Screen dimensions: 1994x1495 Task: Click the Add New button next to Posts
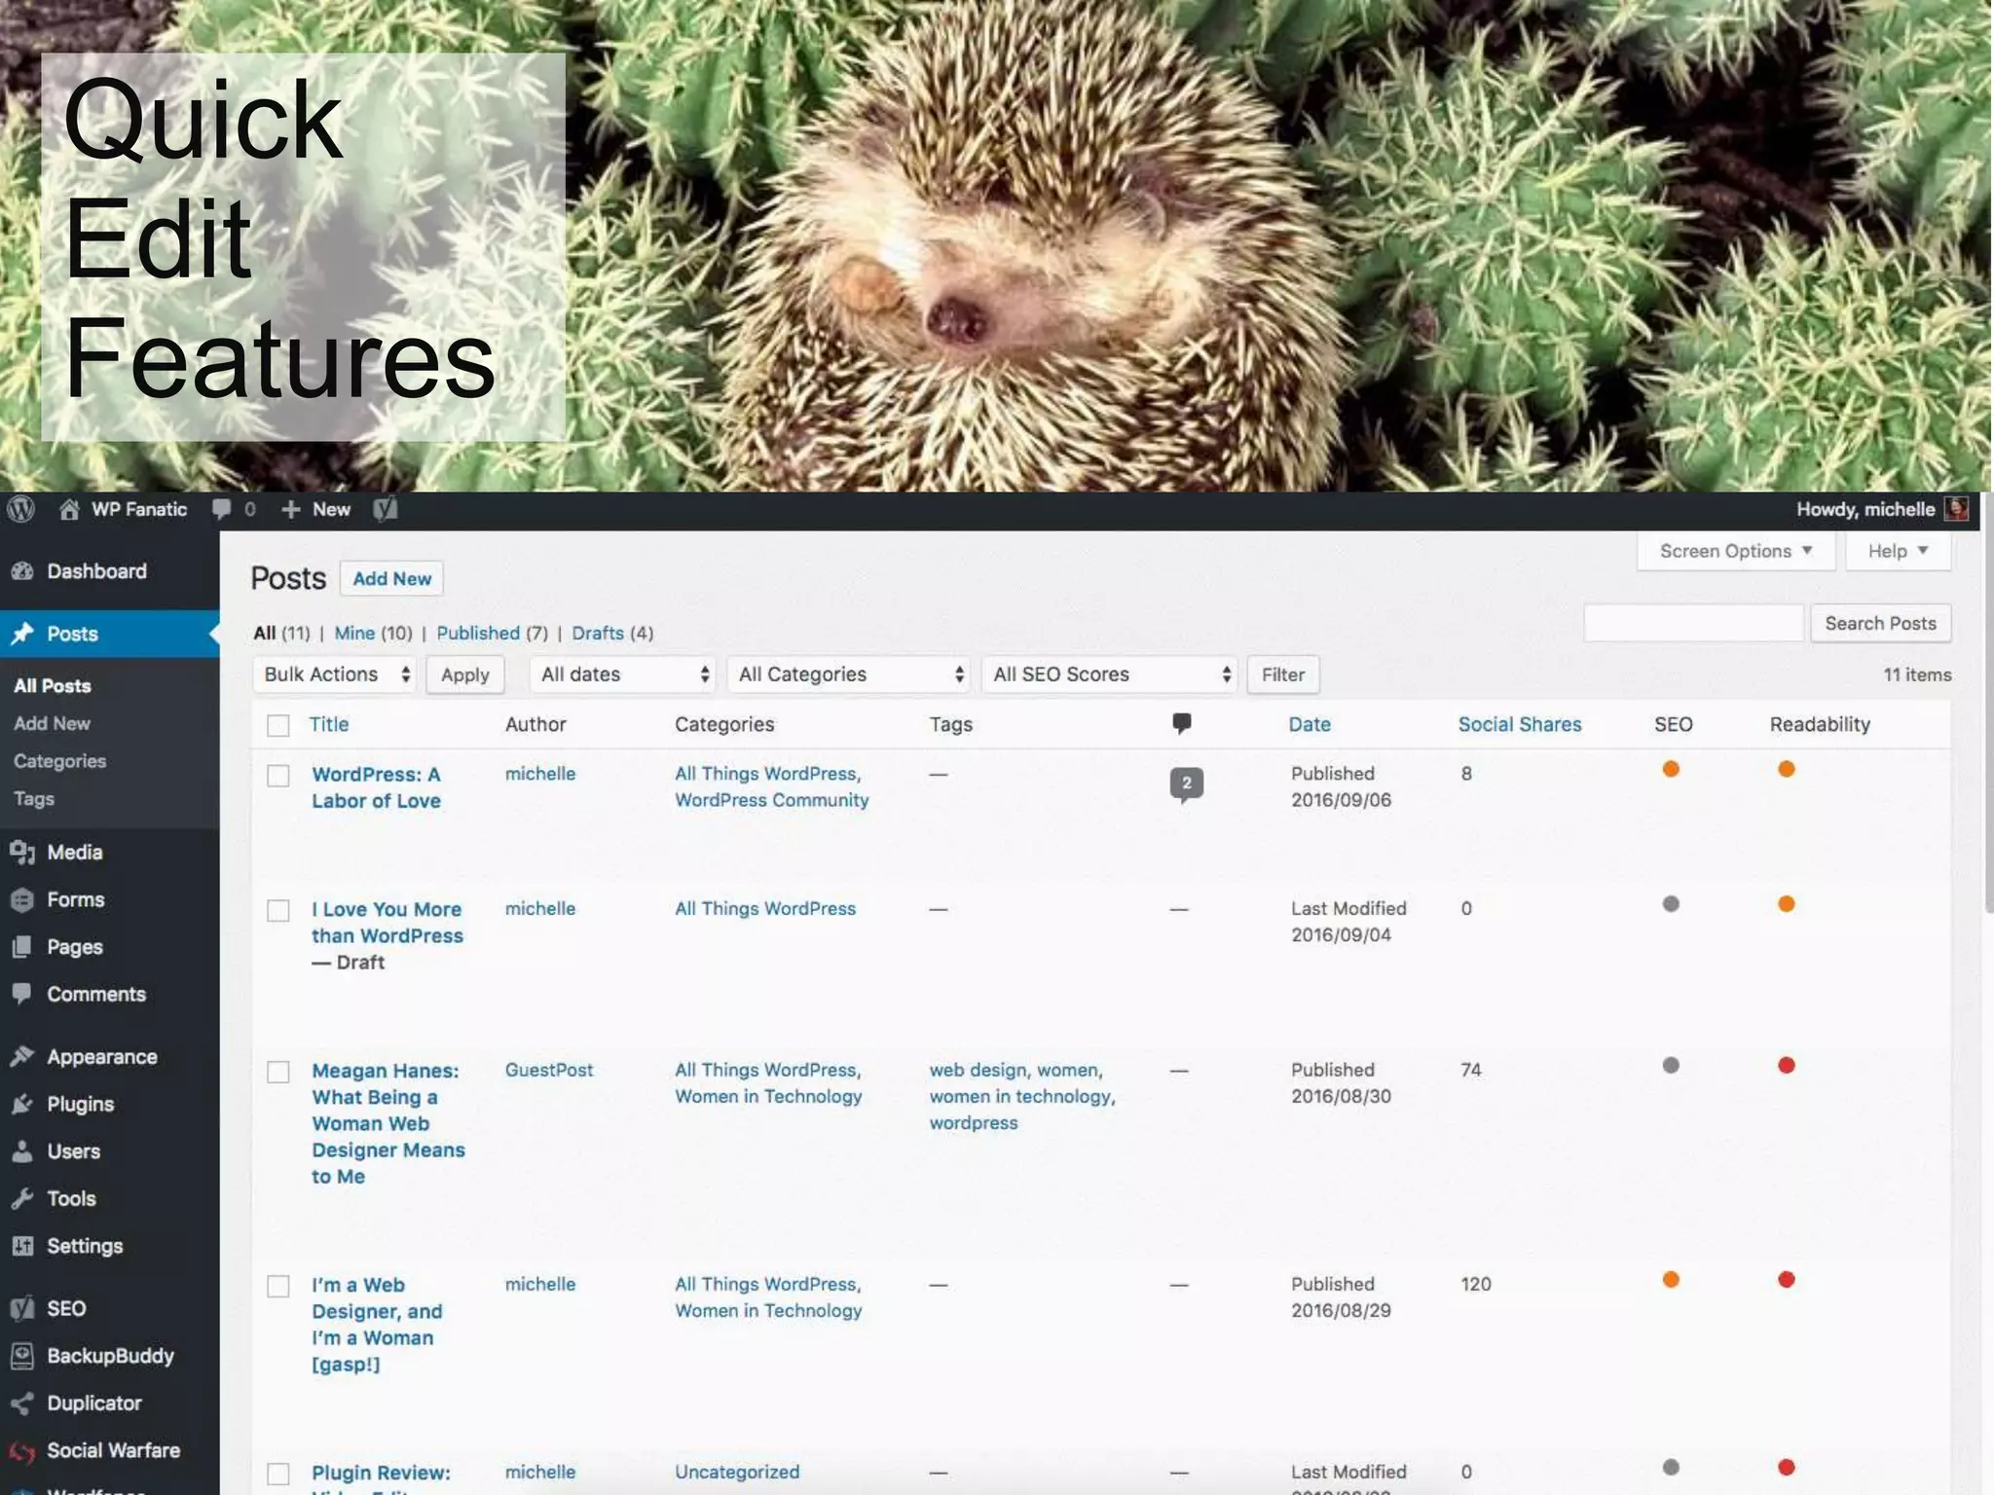click(391, 578)
